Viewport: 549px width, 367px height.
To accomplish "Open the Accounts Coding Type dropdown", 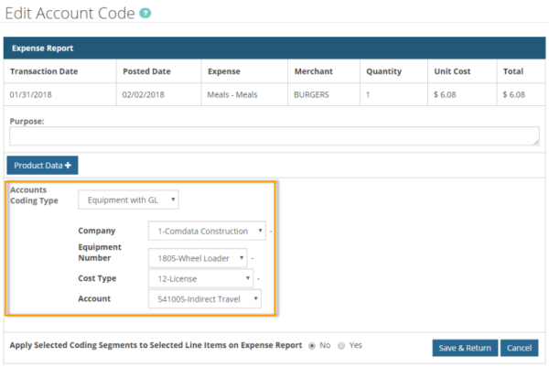I will pyautogui.click(x=128, y=200).
